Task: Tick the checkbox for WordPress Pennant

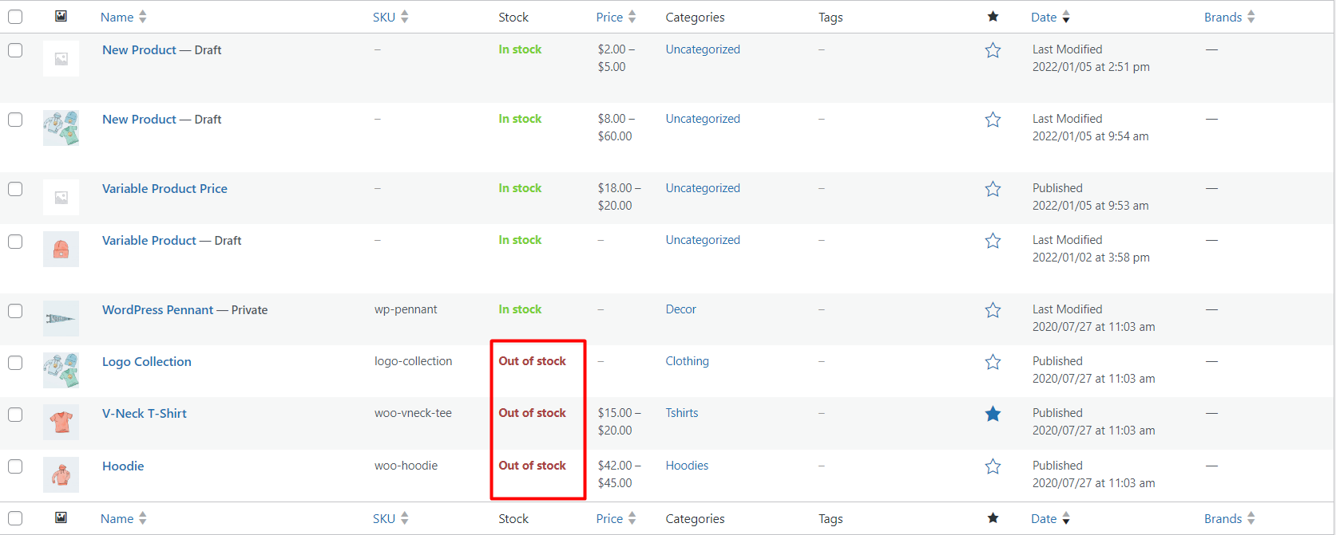Action: pos(15,311)
